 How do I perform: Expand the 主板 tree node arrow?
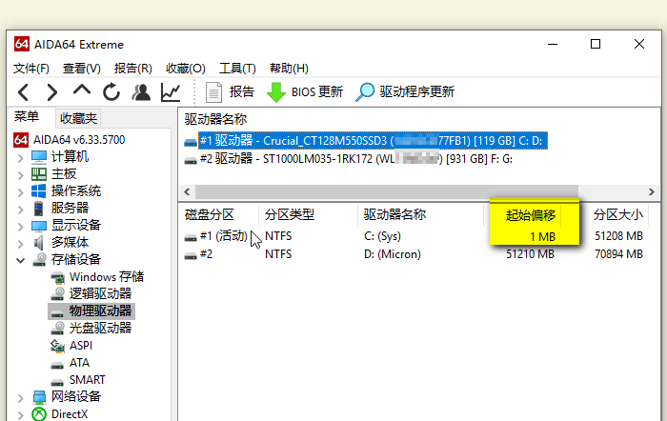point(20,175)
